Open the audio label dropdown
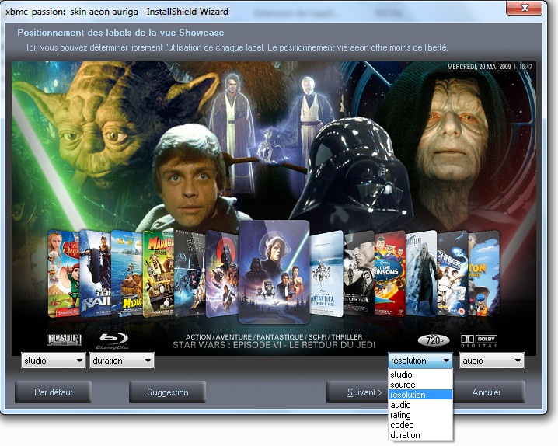Viewport: 558px width, 446px height. pyautogui.click(x=492, y=361)
